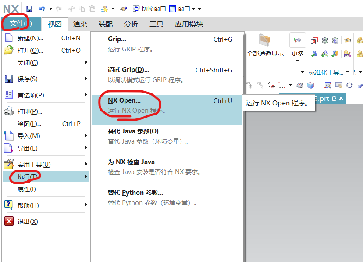
Task: Expand the 标准化工具... group dropdown
Action: tap(348, 72)
